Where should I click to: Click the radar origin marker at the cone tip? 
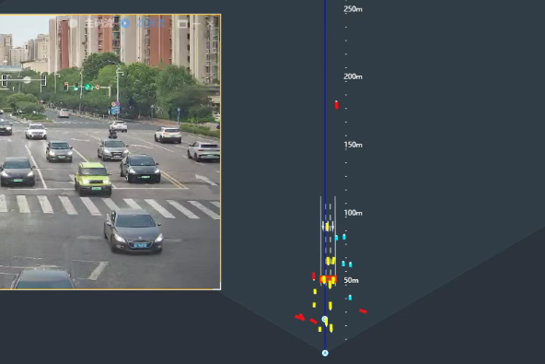point(325,353)
